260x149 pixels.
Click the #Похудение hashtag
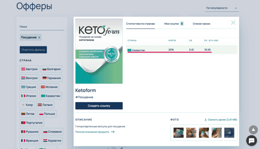[84, 97]
